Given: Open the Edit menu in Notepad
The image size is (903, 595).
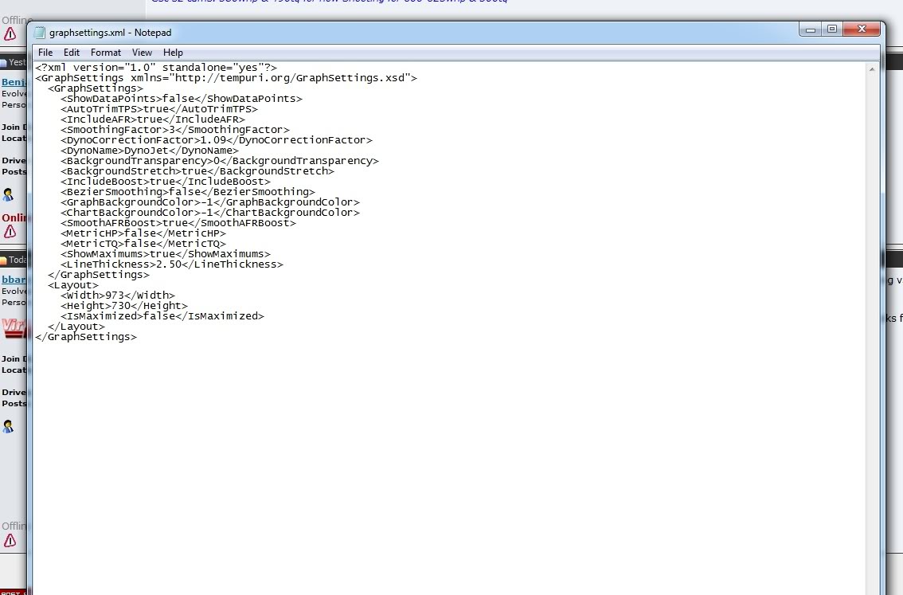Looking at the screenshot, I should [72, 53].
